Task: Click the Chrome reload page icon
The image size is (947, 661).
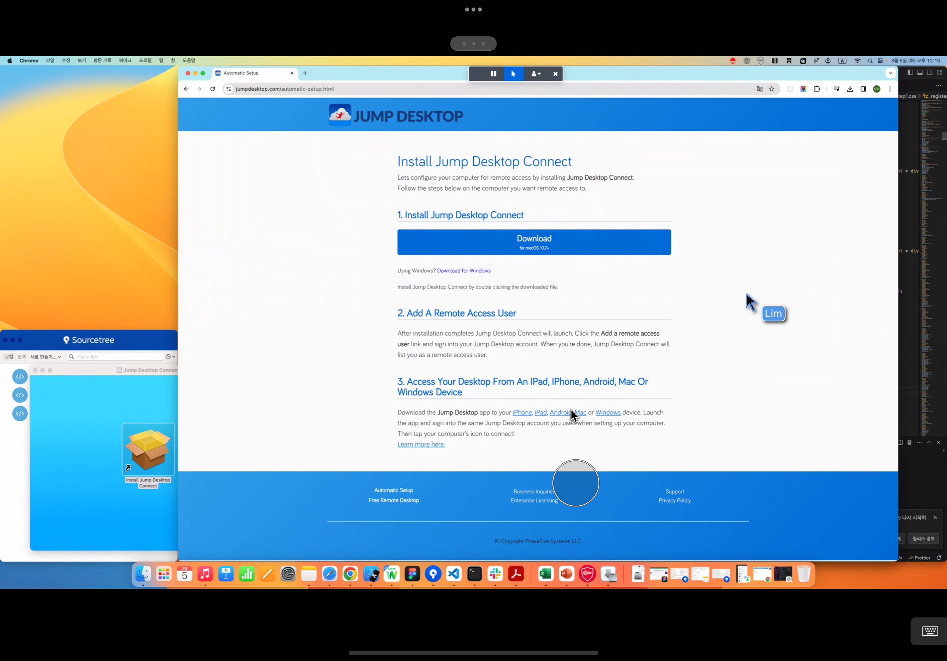Action: coord(213,89)
